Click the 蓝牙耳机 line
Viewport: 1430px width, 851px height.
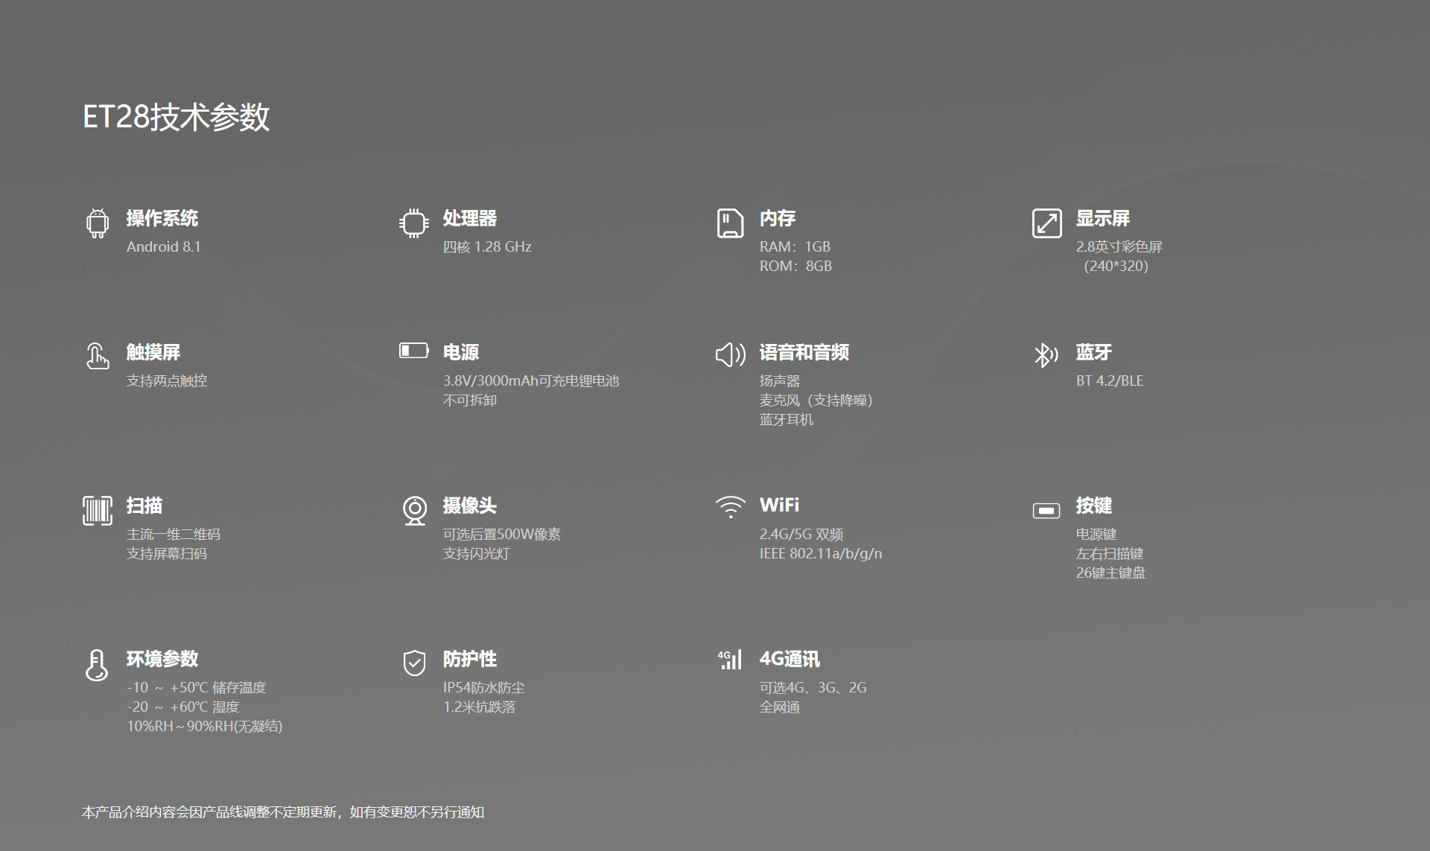point(786,419)
